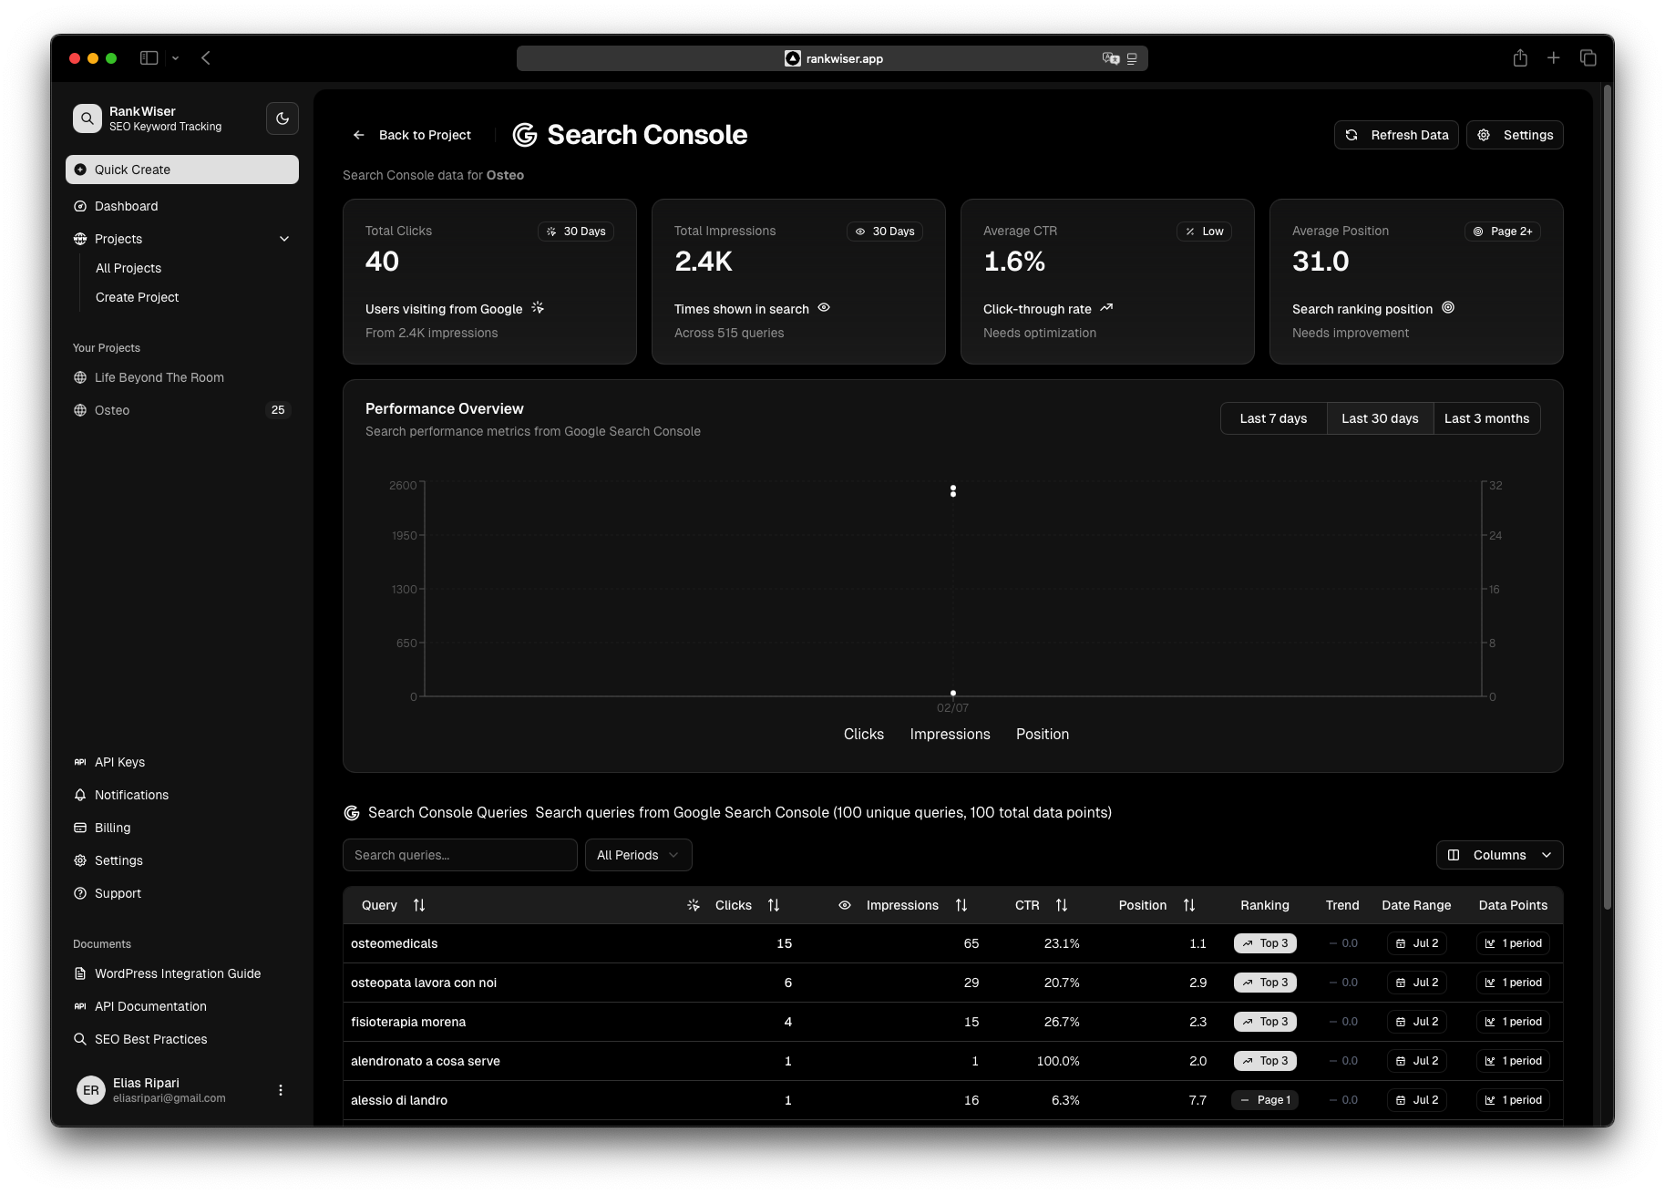
Task: Sort by CTR column
Action: 1041,905
